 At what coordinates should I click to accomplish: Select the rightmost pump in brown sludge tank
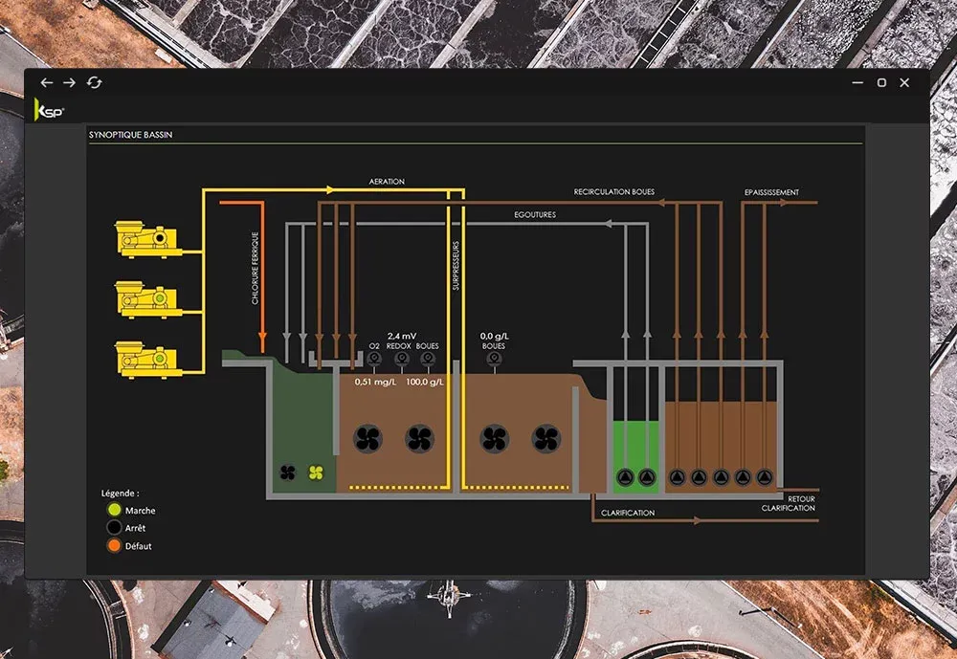pyautogui.click(x=763, y=476)
